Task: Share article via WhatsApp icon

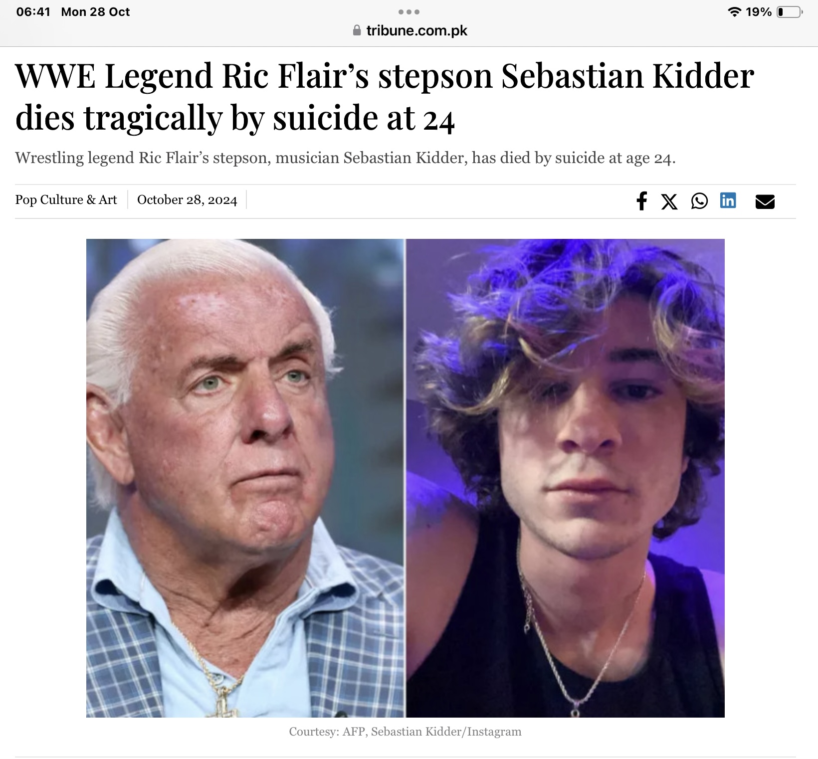Action: (x=699, y=201)
